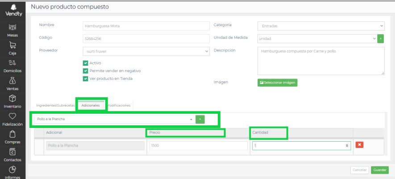Open Fidelización heart icon
Image resolution: width=395 pixels, height=179 pixels.
point(12,116)
